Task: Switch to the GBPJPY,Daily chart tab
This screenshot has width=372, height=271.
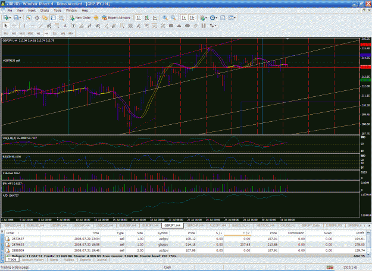Action: tap(311, 225)
